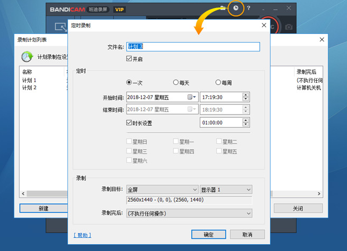Viewport: 347px width, 251px height.
Task: Check the 星期日 Sunday checkbox
Action: pos(129,141)
